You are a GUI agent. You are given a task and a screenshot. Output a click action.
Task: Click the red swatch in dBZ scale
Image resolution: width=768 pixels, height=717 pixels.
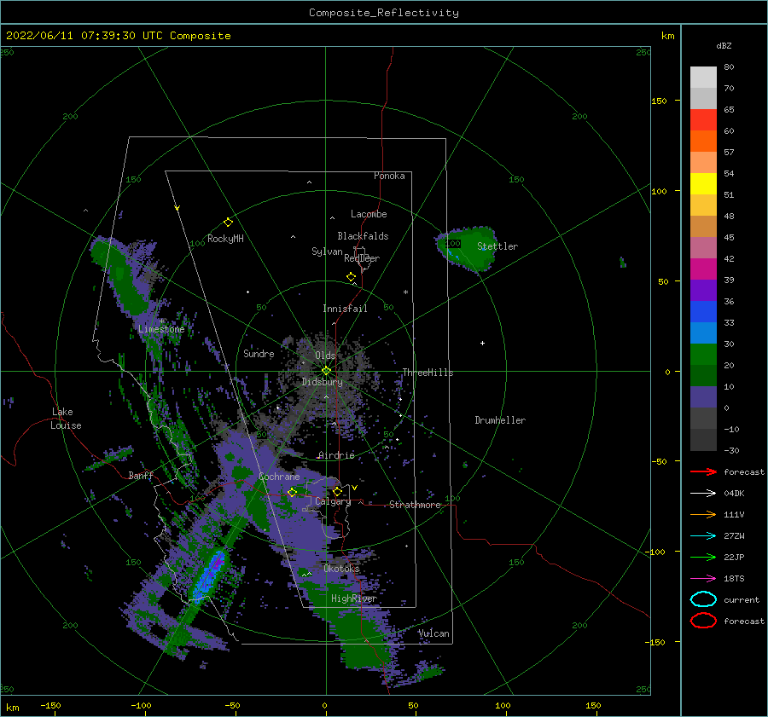(703, 119)
